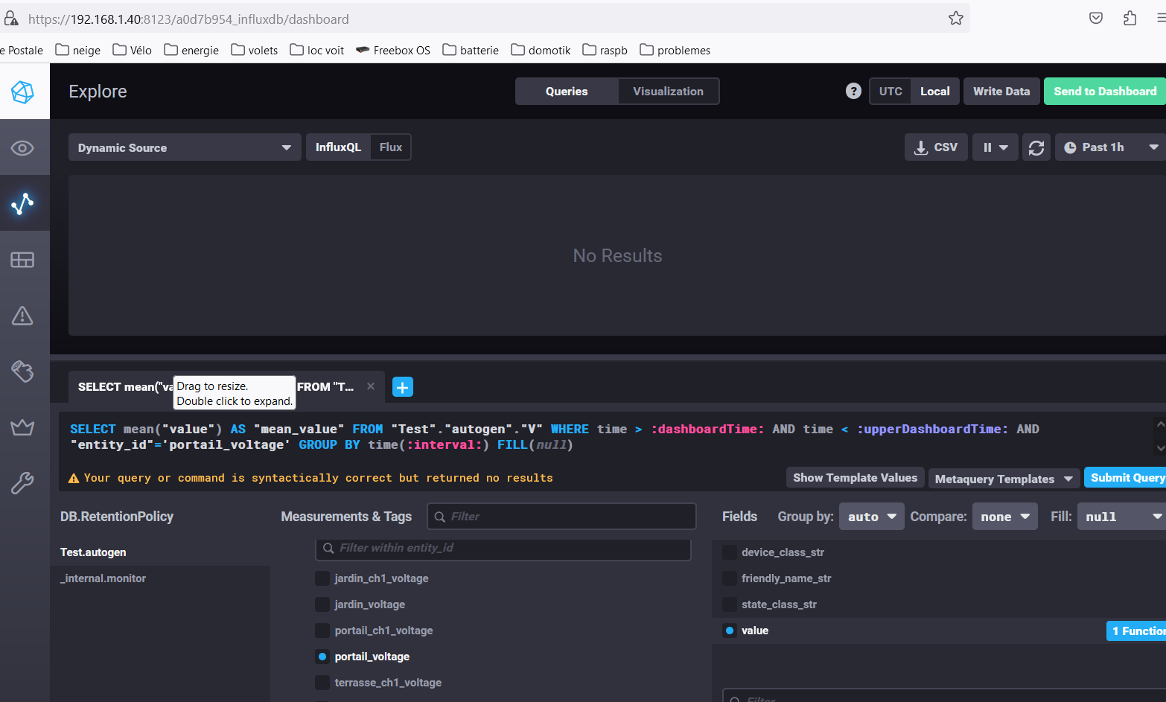Switch query language to Flux
The image size is (1166, 702).
click(x=390, y=147)
